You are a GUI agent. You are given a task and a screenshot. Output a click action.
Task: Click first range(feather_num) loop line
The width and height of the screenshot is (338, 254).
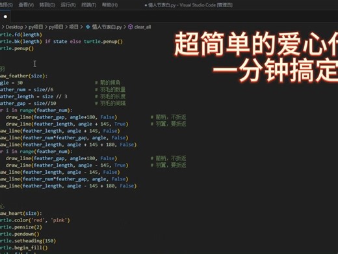(x=36, y=110)
